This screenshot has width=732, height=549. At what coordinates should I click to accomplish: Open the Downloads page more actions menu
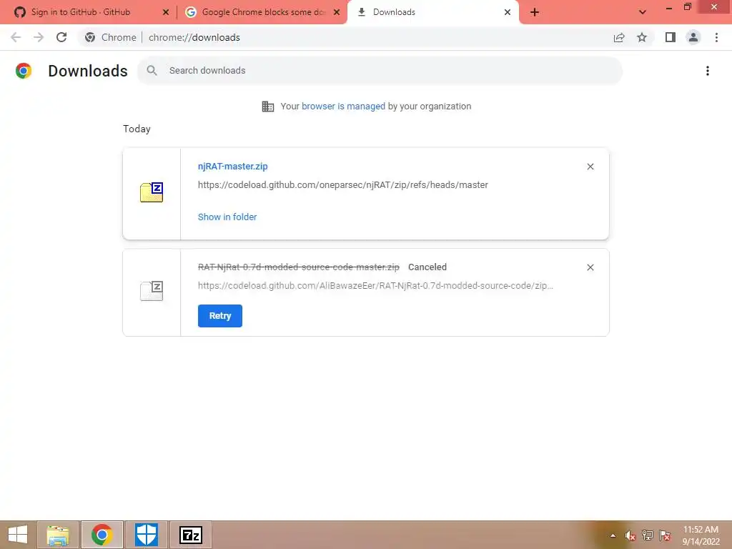point(707,71)
